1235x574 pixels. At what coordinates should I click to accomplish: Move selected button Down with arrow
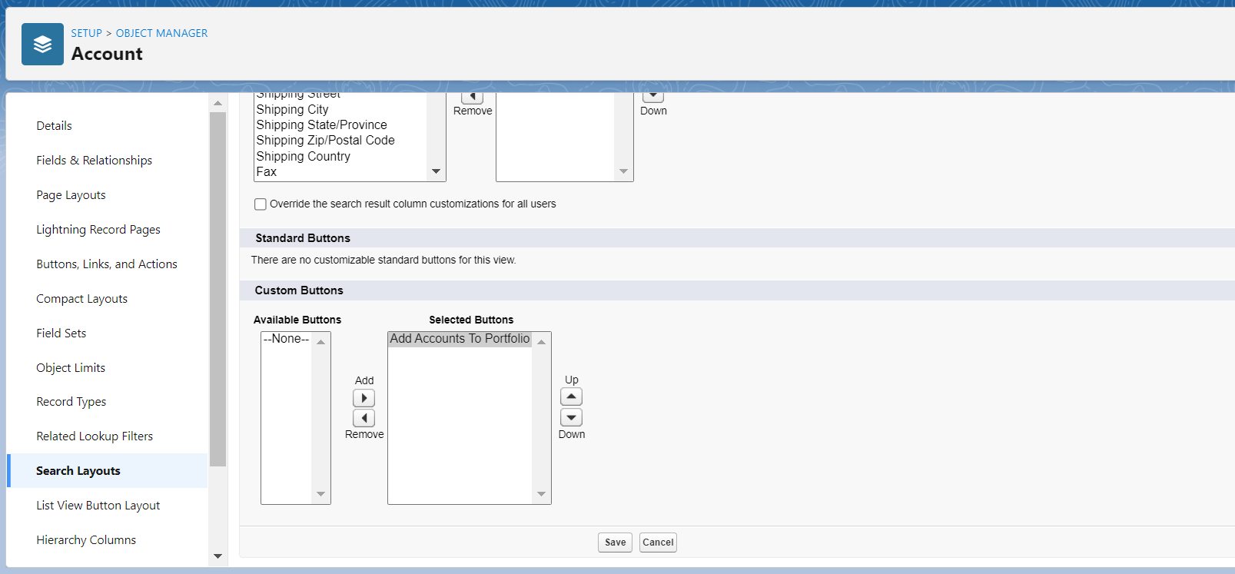571,417
